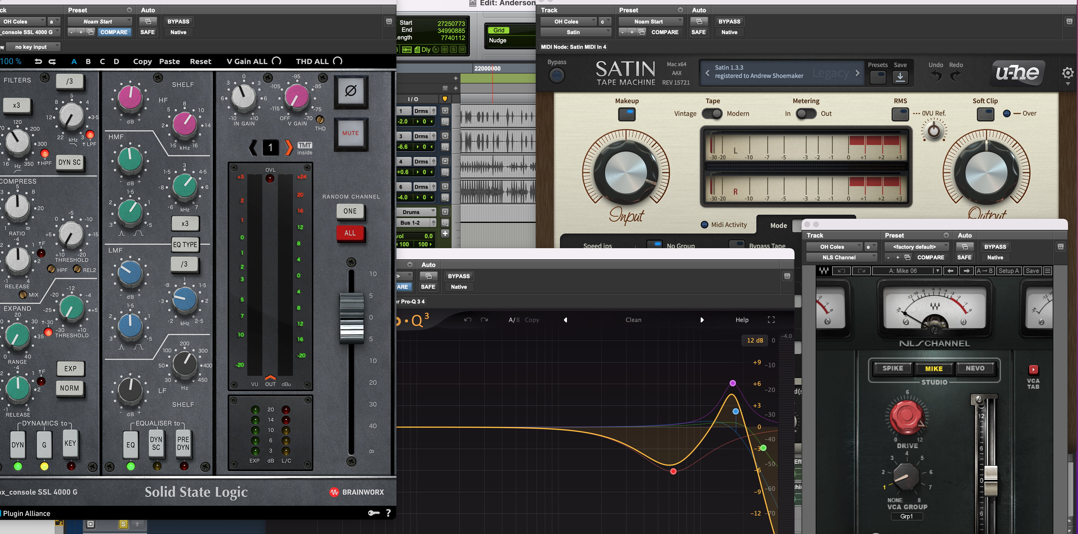Click Pro-Q 3 redo icon

(x=484, y=320)
